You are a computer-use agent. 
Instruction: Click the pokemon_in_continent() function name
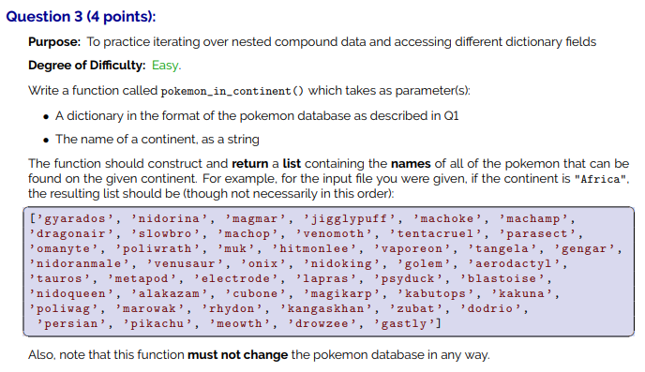coord(232,91)
